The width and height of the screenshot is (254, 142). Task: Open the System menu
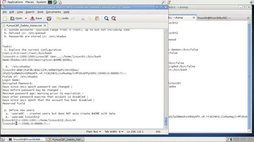[41, 2]
